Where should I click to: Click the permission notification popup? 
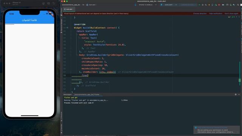(217, 130)
